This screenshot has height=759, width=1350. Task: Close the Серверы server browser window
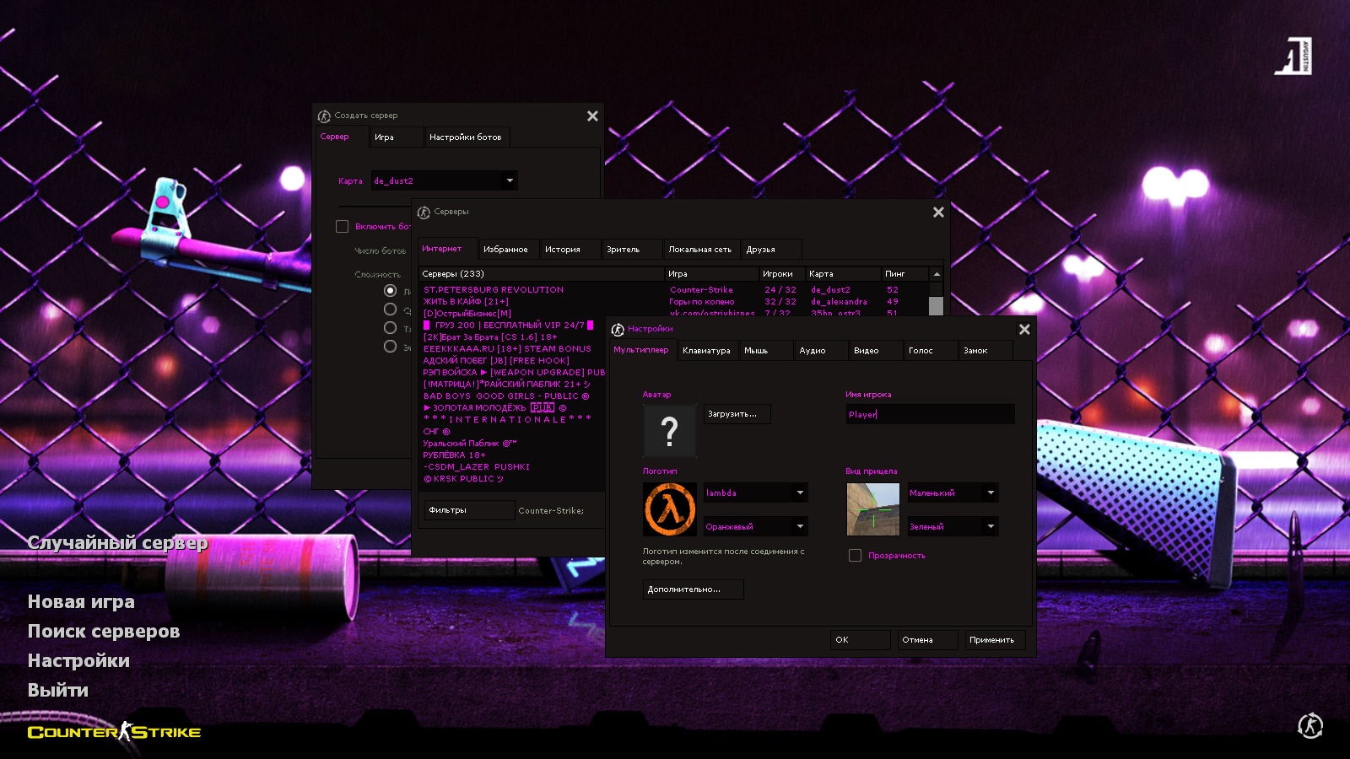point(938,213)
